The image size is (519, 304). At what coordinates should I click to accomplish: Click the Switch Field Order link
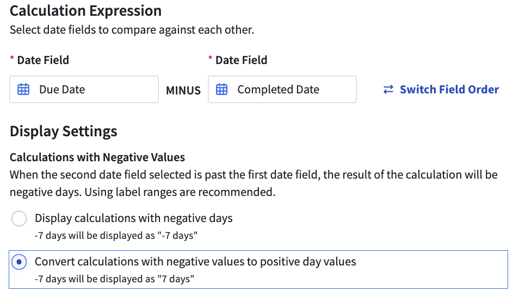(449, 90)
